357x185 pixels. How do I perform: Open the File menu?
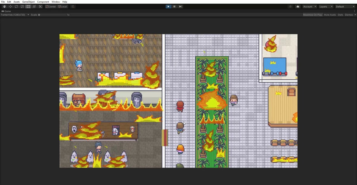pyautogui.click(x=3, y=2)
